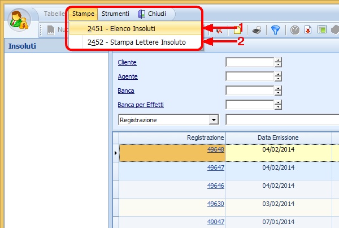Open registration link 49648

(216, 150)
